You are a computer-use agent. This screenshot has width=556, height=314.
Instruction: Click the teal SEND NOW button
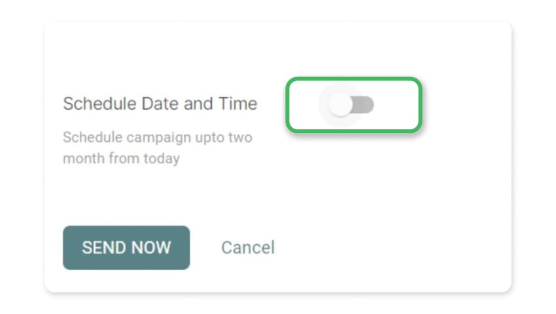126,248
